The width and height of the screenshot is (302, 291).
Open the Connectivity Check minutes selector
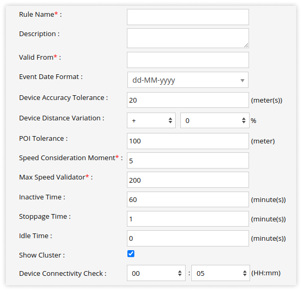(x=221, y=273)
